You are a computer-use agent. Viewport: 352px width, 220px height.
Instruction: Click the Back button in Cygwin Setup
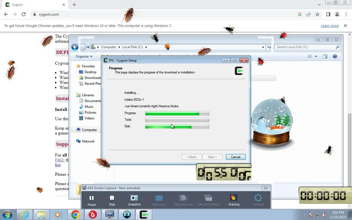192,157
